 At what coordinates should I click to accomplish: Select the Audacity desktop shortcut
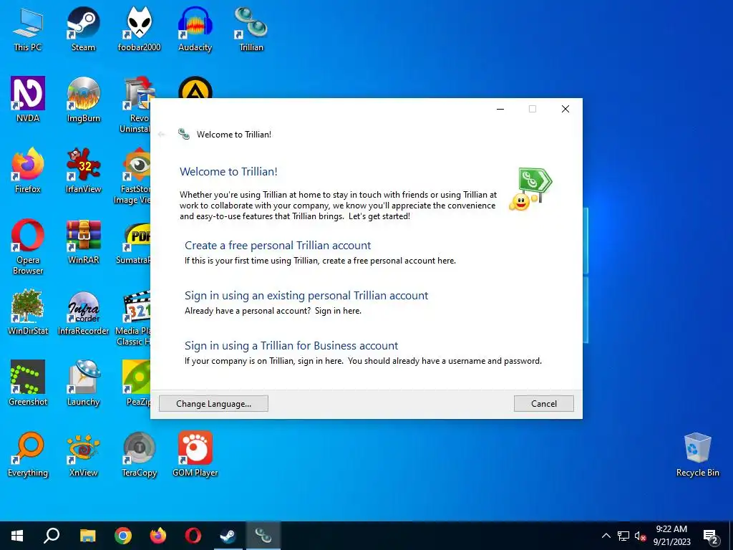195,29
